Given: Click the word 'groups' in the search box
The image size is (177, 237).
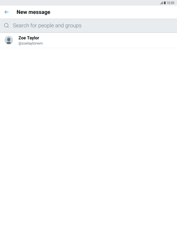Looking at the screenshot, I should pyautogui.click(x=73, y=26).
